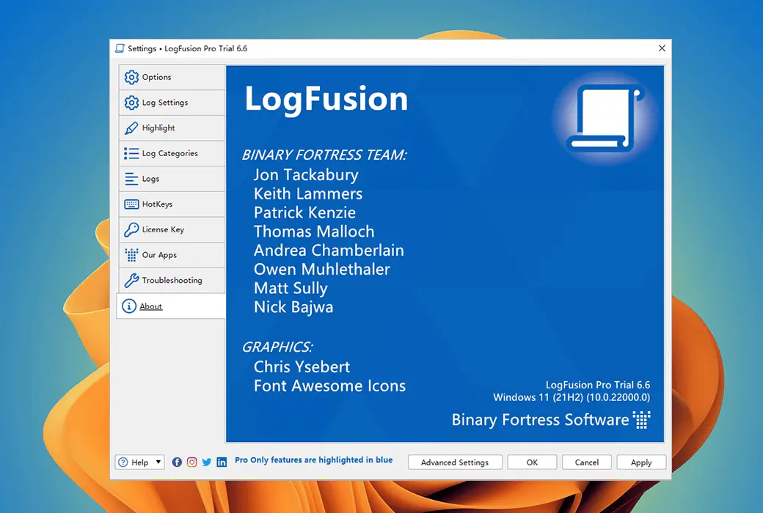This screenshot has width=763, height=513.
Task: Open the Twitter bird icon link
Action: pos(207,462)
